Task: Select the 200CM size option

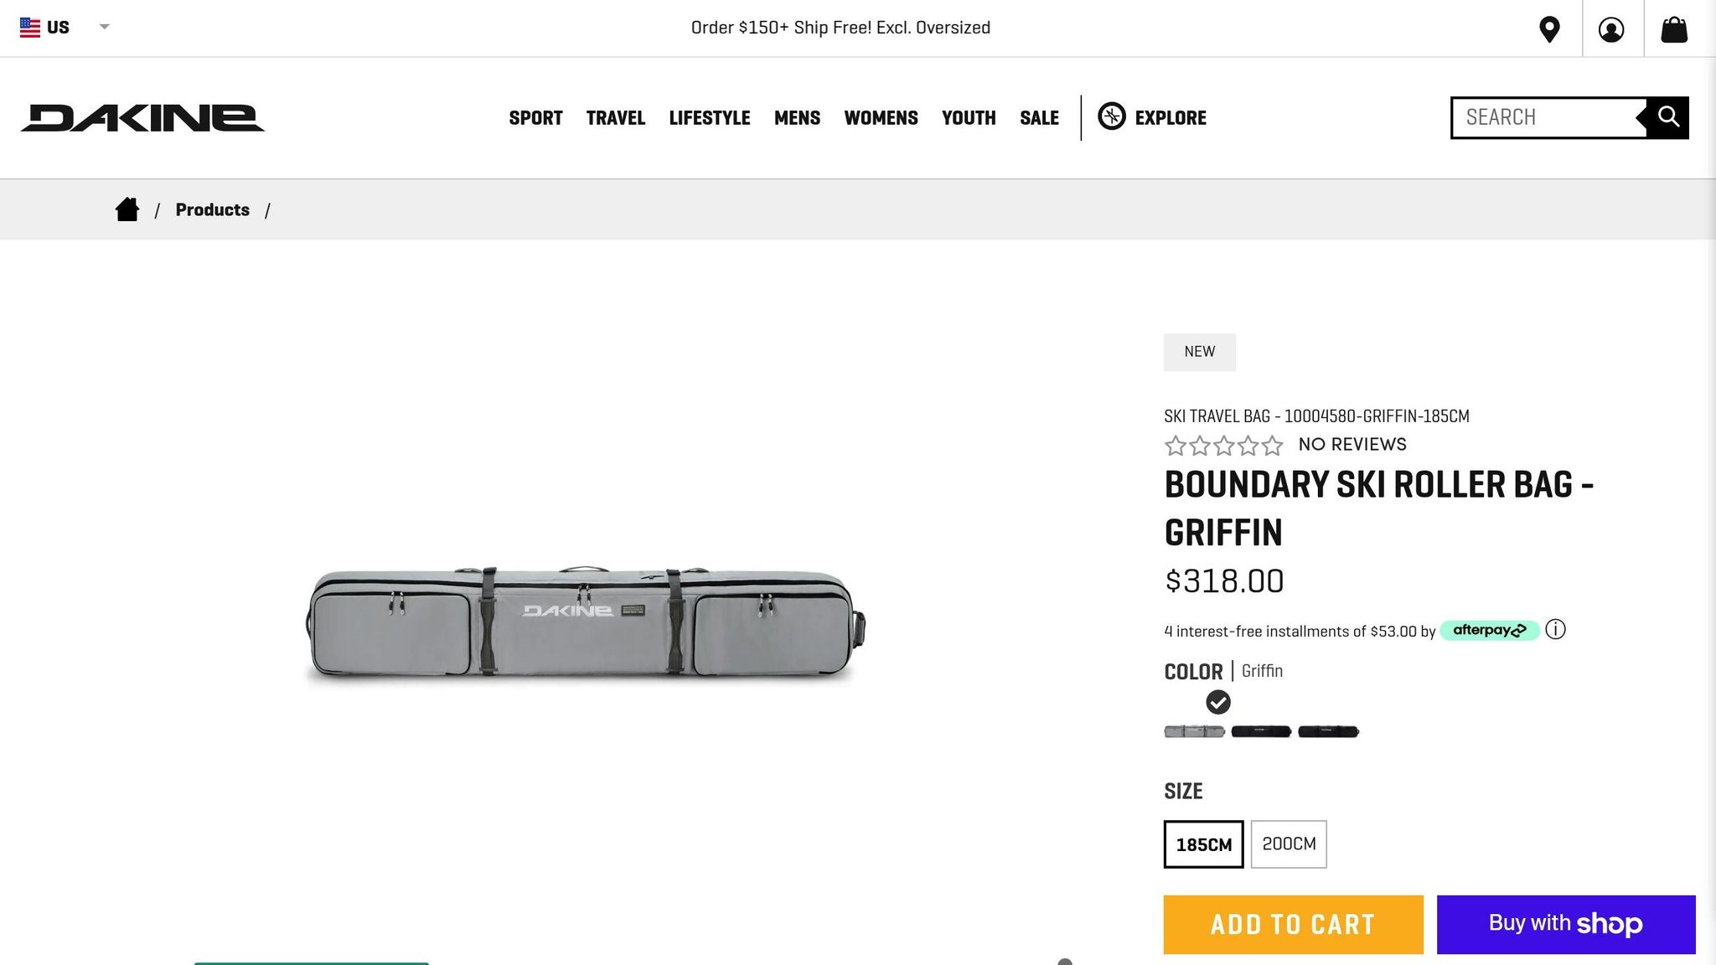Action: (x=1289, y=844)
